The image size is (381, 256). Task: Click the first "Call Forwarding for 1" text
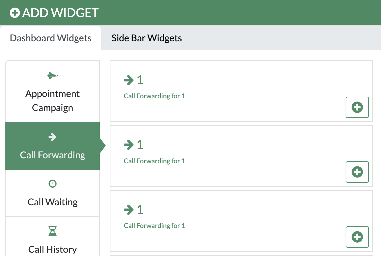[154, 96]
